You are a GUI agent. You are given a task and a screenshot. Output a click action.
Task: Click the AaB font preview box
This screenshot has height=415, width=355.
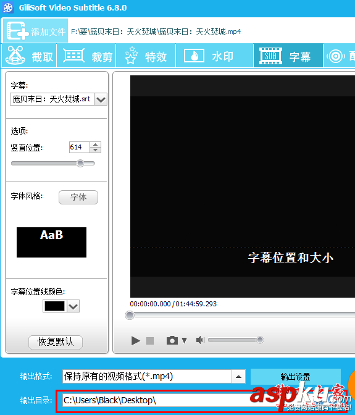tap(52, 242)
